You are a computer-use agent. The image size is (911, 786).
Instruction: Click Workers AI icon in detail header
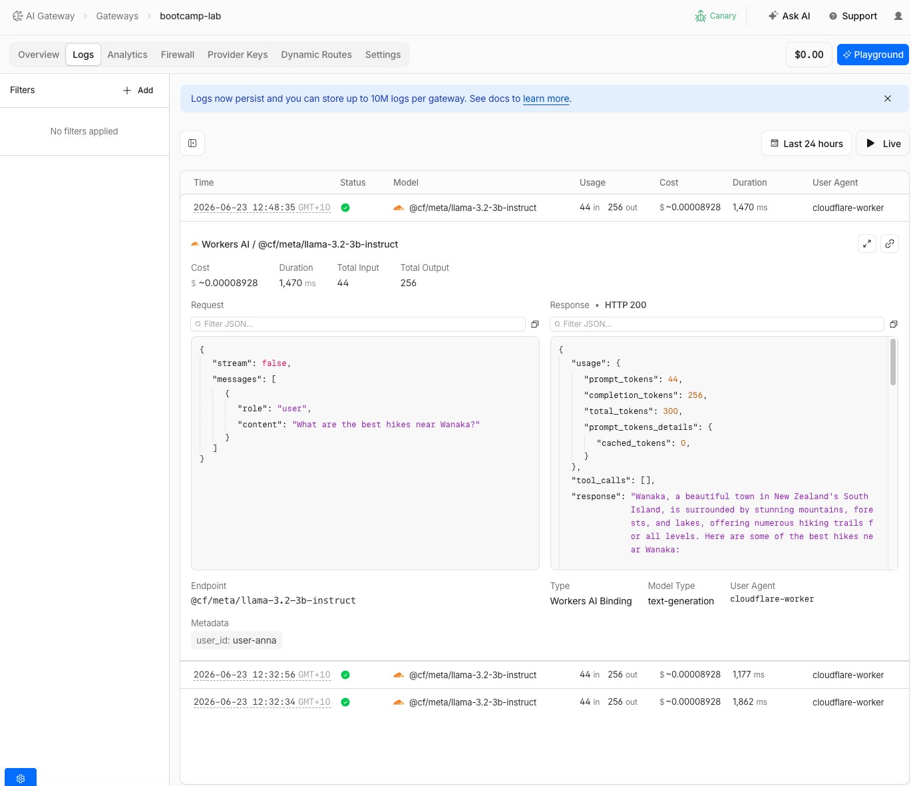[195, 244]
